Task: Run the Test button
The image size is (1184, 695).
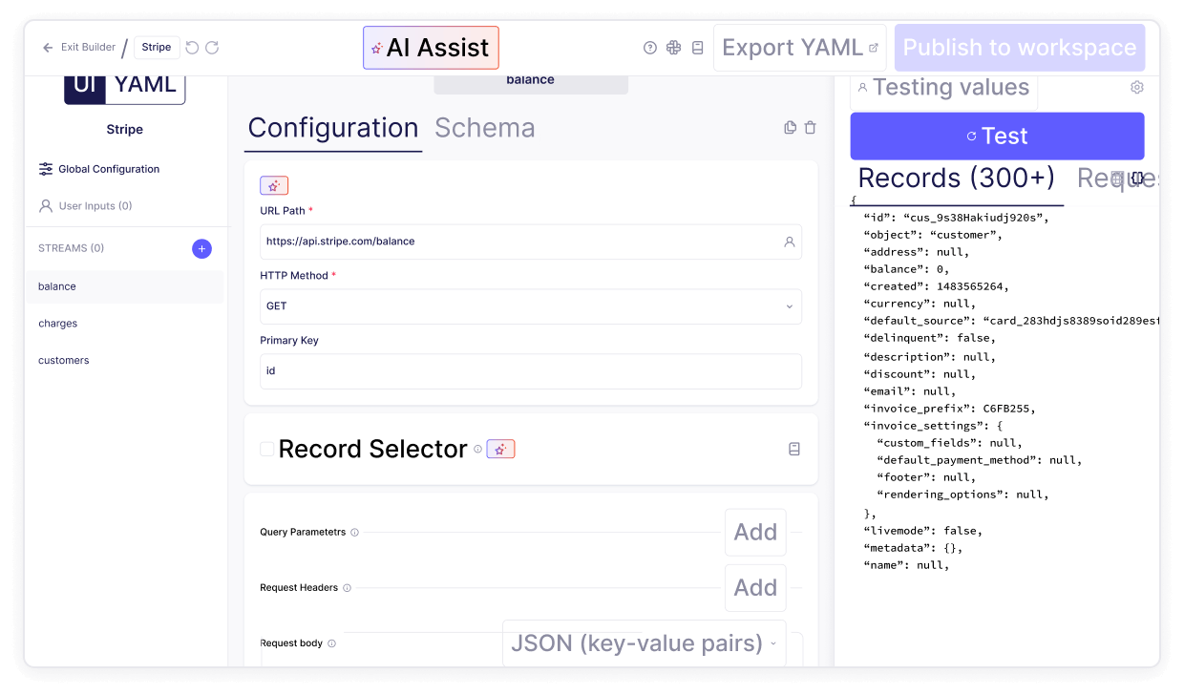Action: (997, 136)
